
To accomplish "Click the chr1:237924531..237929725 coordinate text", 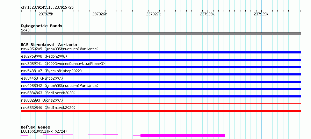I will coord(47,7).
